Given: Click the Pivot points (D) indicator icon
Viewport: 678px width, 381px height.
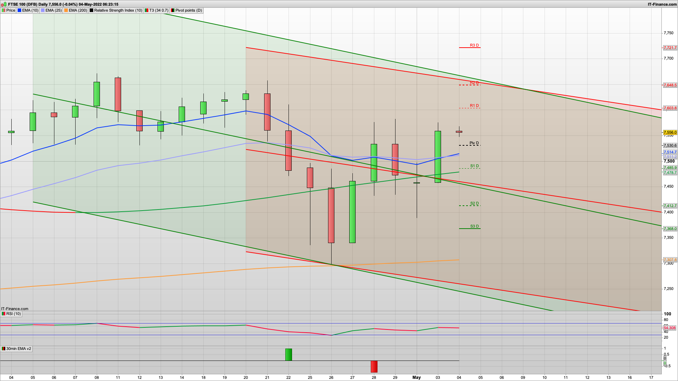Looking at the screenshot, I should pos(173,10).
